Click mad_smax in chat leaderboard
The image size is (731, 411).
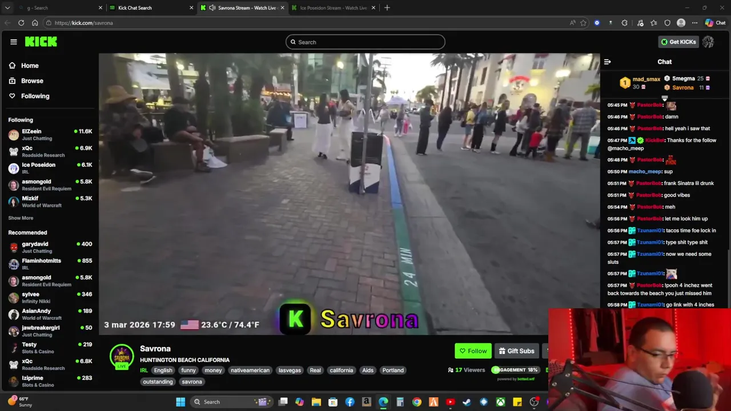[x=646, y=79]
